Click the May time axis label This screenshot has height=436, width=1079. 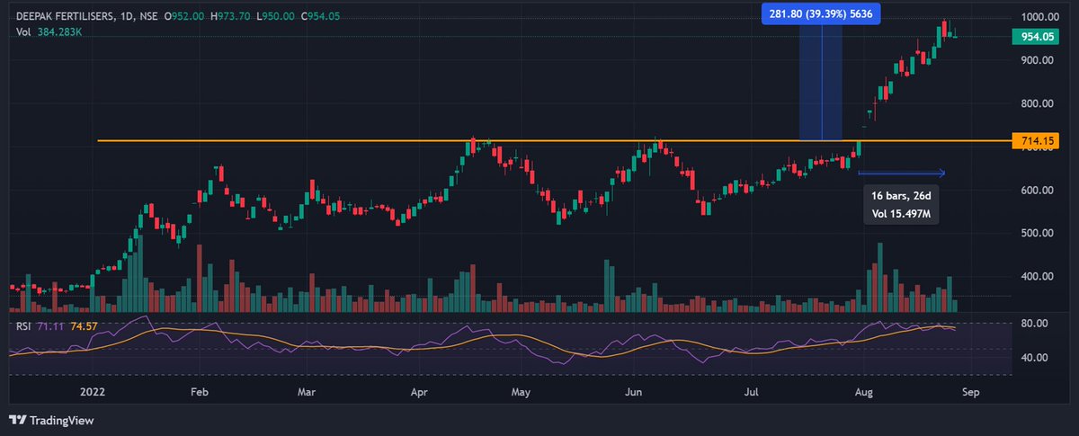(x=522, y=393)
